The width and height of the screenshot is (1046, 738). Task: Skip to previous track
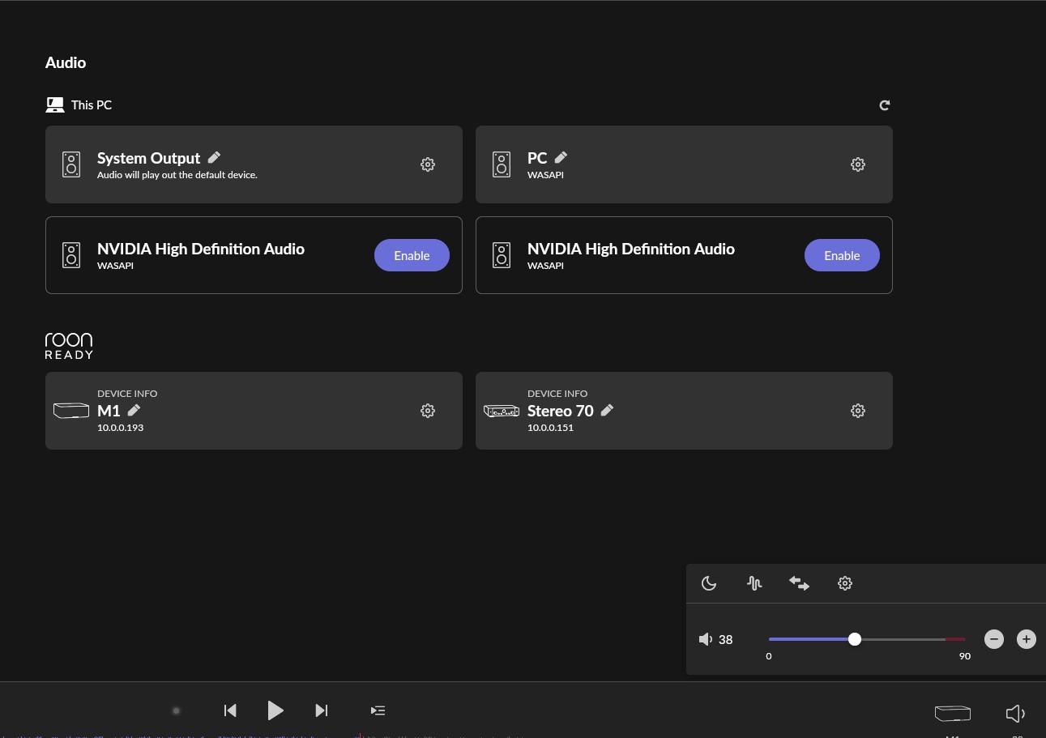230,710
